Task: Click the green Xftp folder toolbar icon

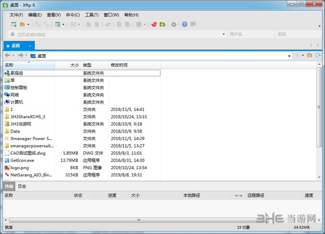Action: point(162,24)
